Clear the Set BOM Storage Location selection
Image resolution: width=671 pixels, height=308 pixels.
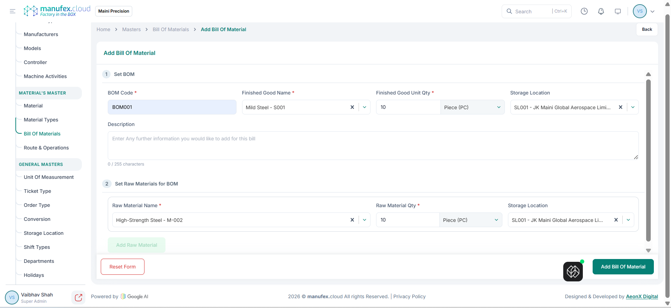621,107
